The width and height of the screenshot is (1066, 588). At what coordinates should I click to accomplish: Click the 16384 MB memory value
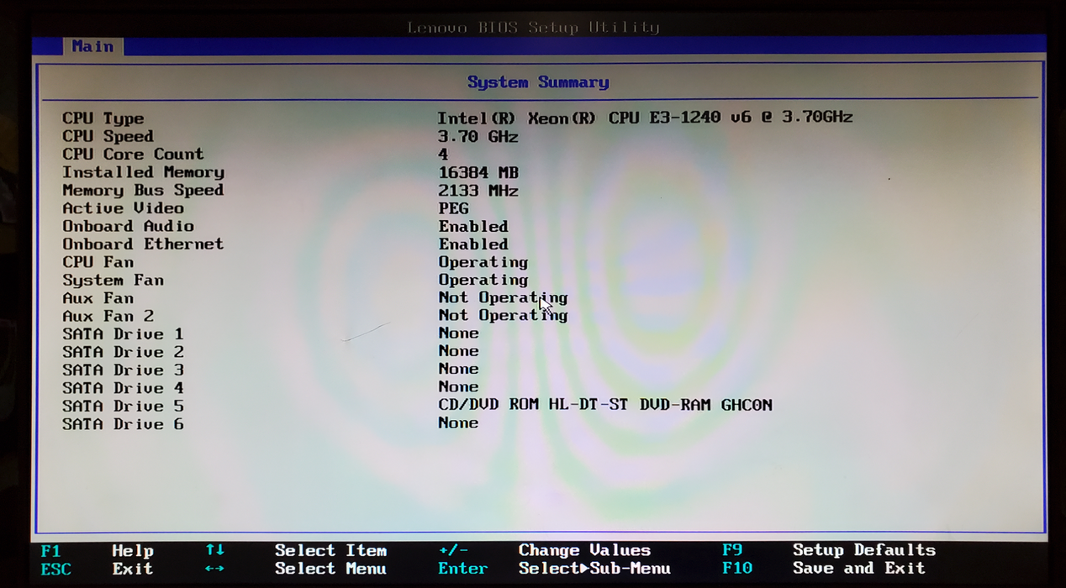tap(478, 172)
